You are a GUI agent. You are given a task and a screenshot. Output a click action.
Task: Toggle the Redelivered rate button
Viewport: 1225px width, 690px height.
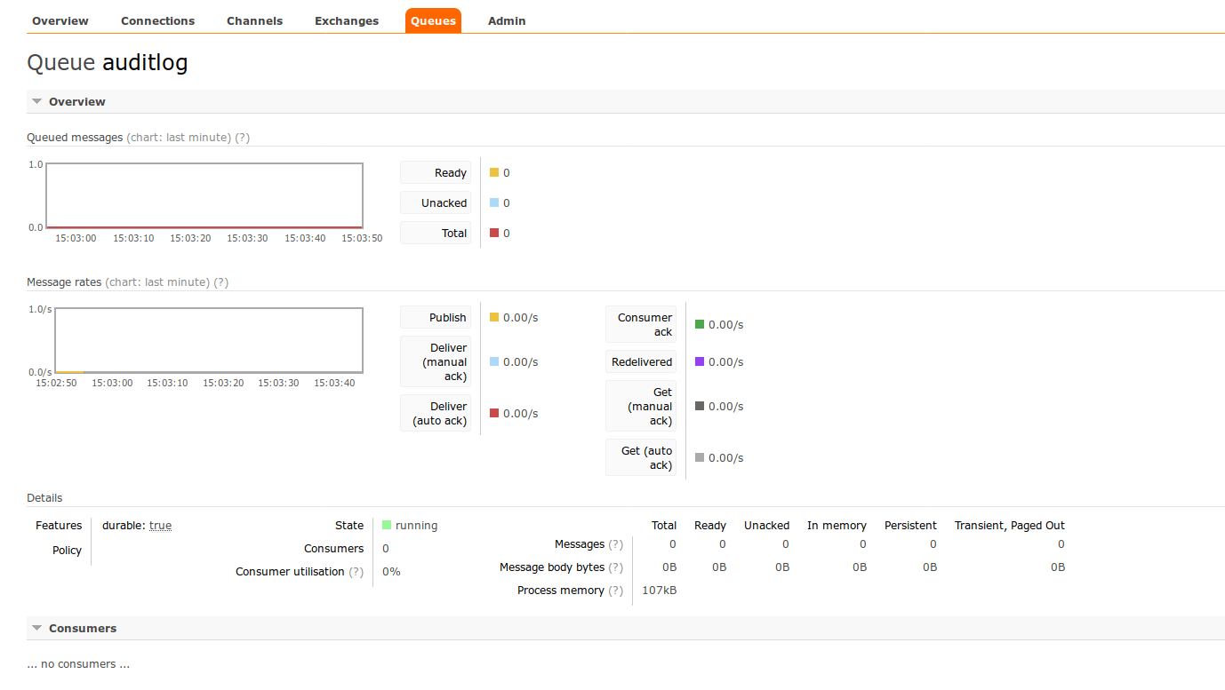coord(641,361)
